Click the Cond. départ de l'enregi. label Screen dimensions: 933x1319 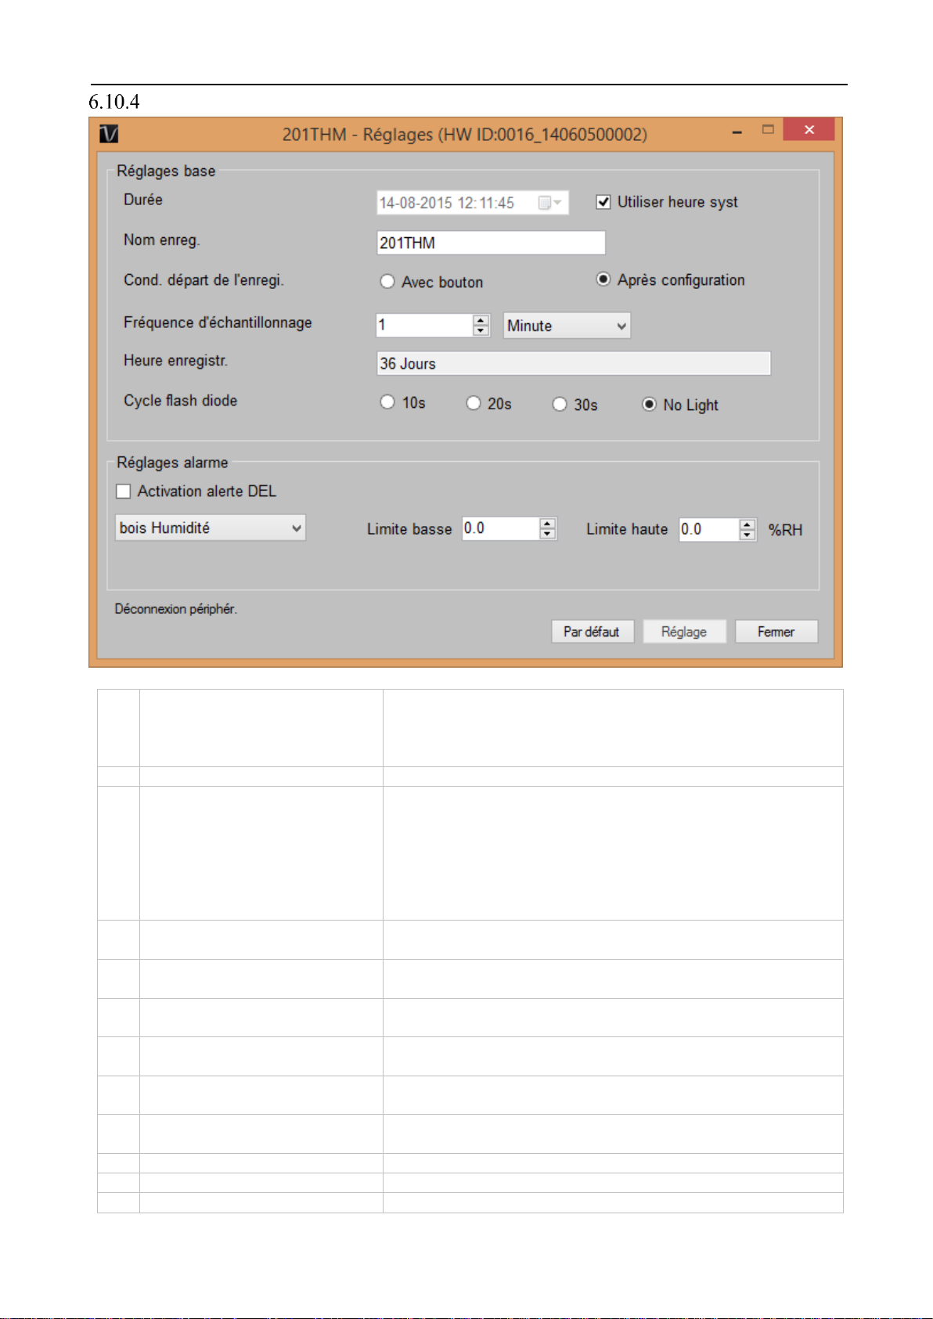(x=204, y=280)
